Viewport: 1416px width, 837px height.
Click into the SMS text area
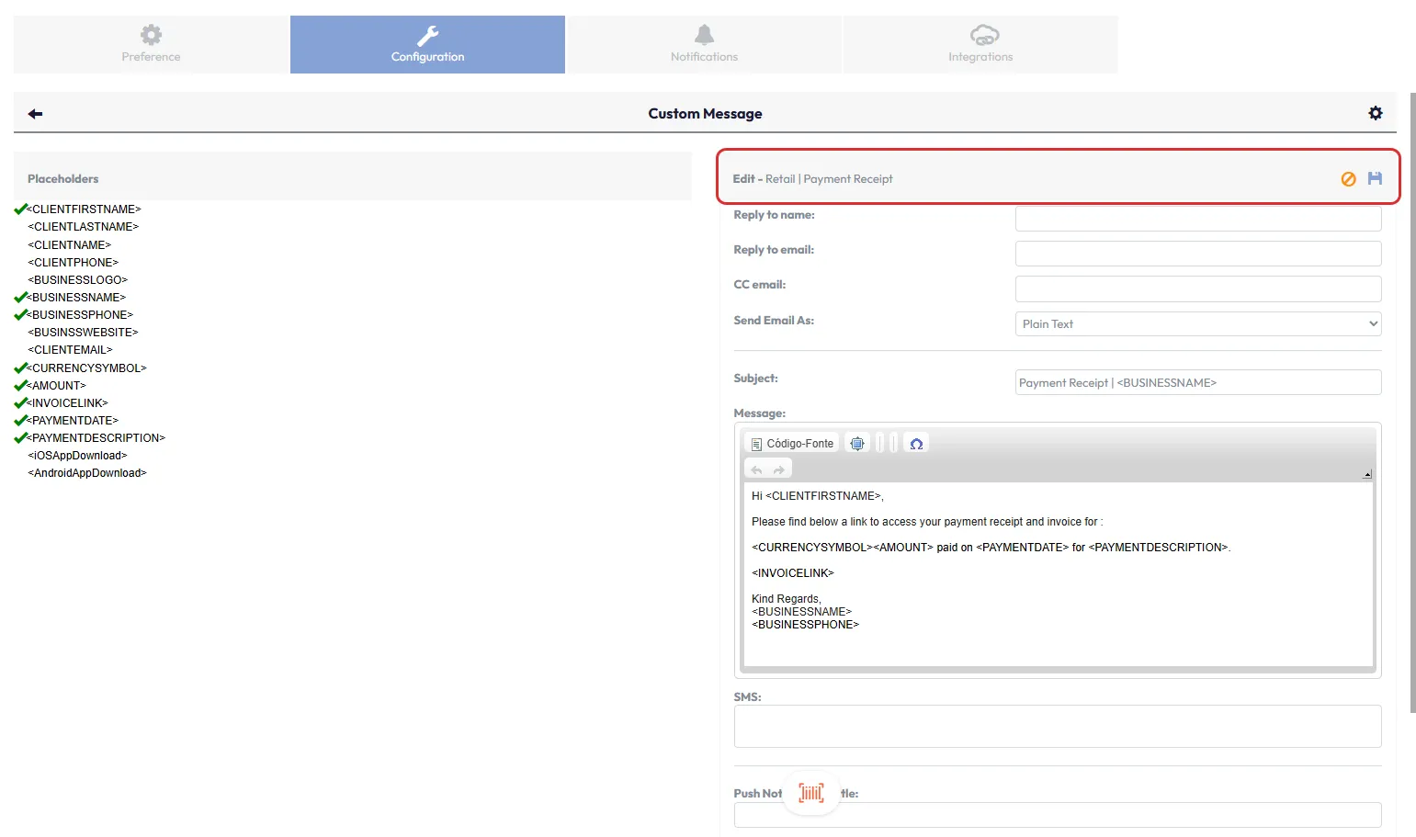pyautogui.click(x=1057, y=726)
